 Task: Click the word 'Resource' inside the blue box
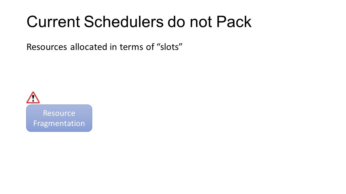point(59,113)
